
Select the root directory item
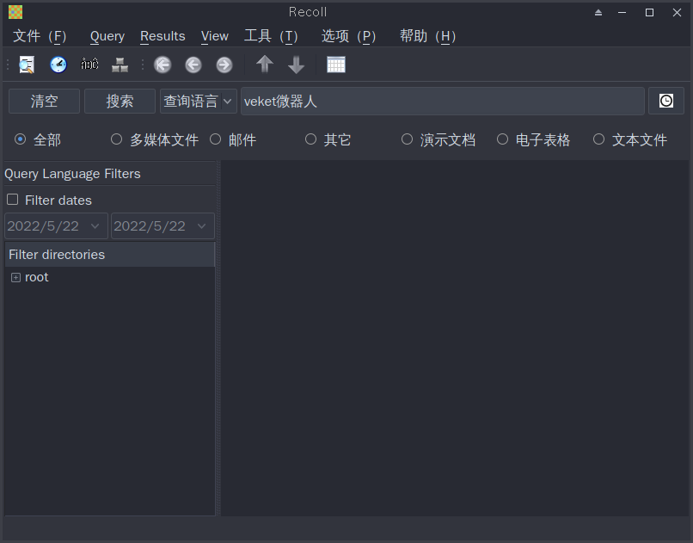pyautogui.click(x=37, y=277)
